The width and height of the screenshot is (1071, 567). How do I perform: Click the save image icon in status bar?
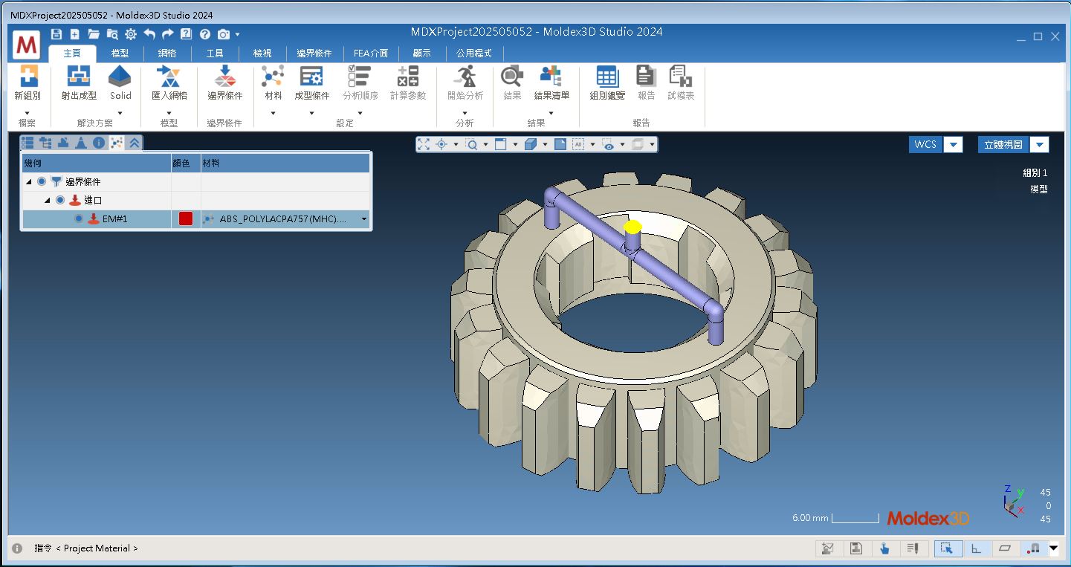tap(856, 548)
